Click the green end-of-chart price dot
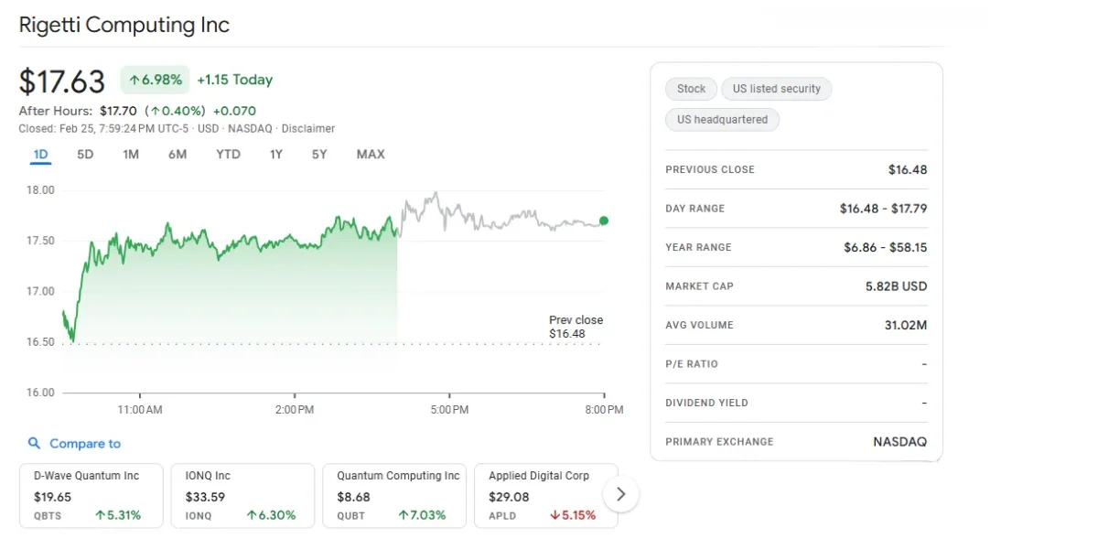 [604, 221]
